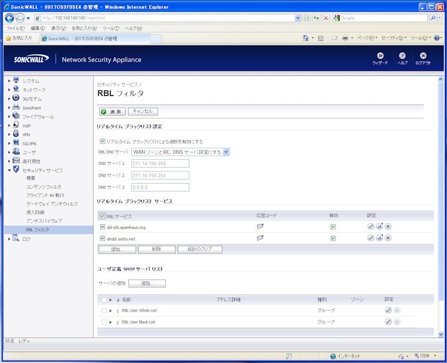Toggle リアルタイム ブラックリスト blocking checkbox
The height and width of the screenshot is (363, 447).
pos(102,141)
